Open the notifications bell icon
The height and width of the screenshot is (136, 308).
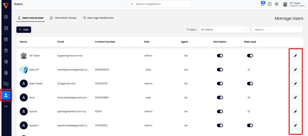(263, 4)
